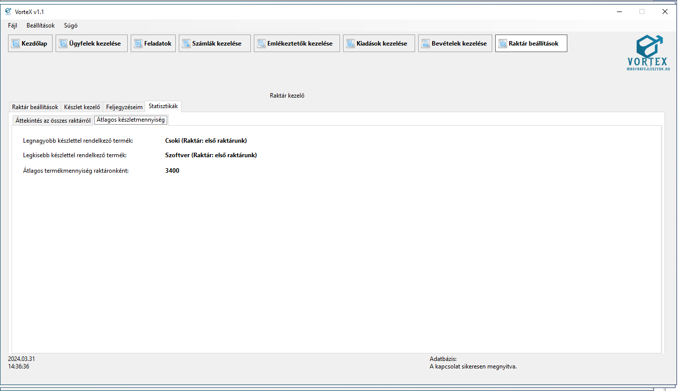The image size is (678, 391).
Task: Click the Számlák kezelése invoice icon
Action: [x=186, y=44]
